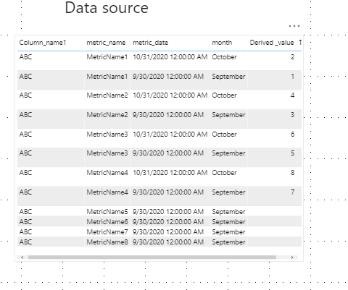
Task: Click September in the MetricName1 row
Action: [228, 77]
